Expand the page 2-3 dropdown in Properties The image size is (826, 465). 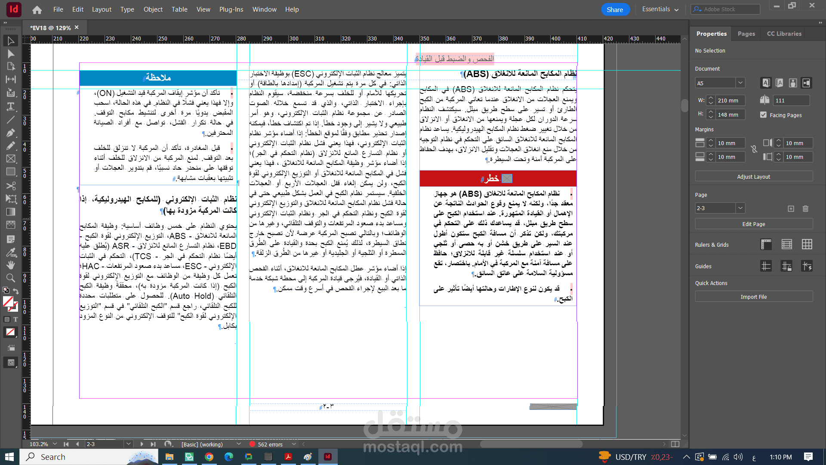point(740,208)
